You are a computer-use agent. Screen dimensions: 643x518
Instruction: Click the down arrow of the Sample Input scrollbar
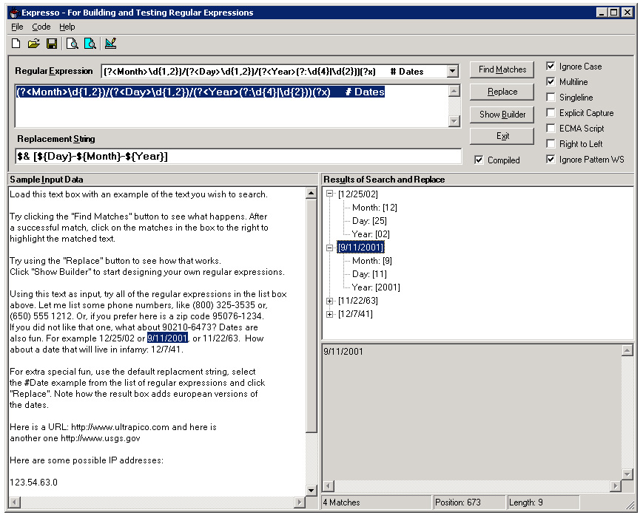(x=312, y=490)
